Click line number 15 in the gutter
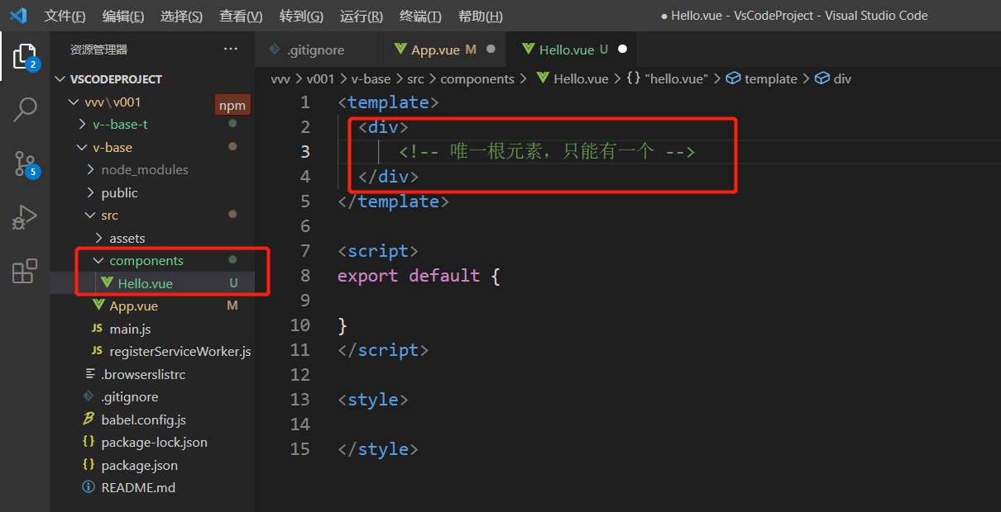The width and height of the screenshot is (1001, 512). coord(301,449)
